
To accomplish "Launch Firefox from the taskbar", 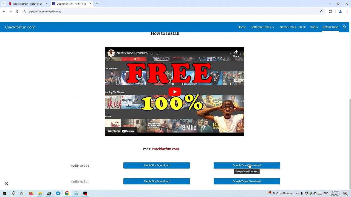I will pyautogui.click(x=31, y=193).
